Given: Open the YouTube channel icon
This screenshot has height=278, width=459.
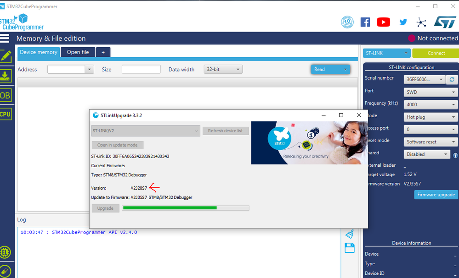Looking at the screenshot, I should pos(383,22).
